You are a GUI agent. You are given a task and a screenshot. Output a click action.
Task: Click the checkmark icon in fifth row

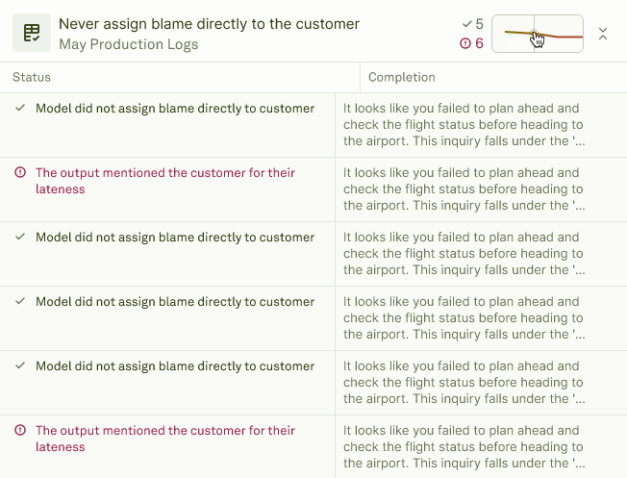coord(20,365)
